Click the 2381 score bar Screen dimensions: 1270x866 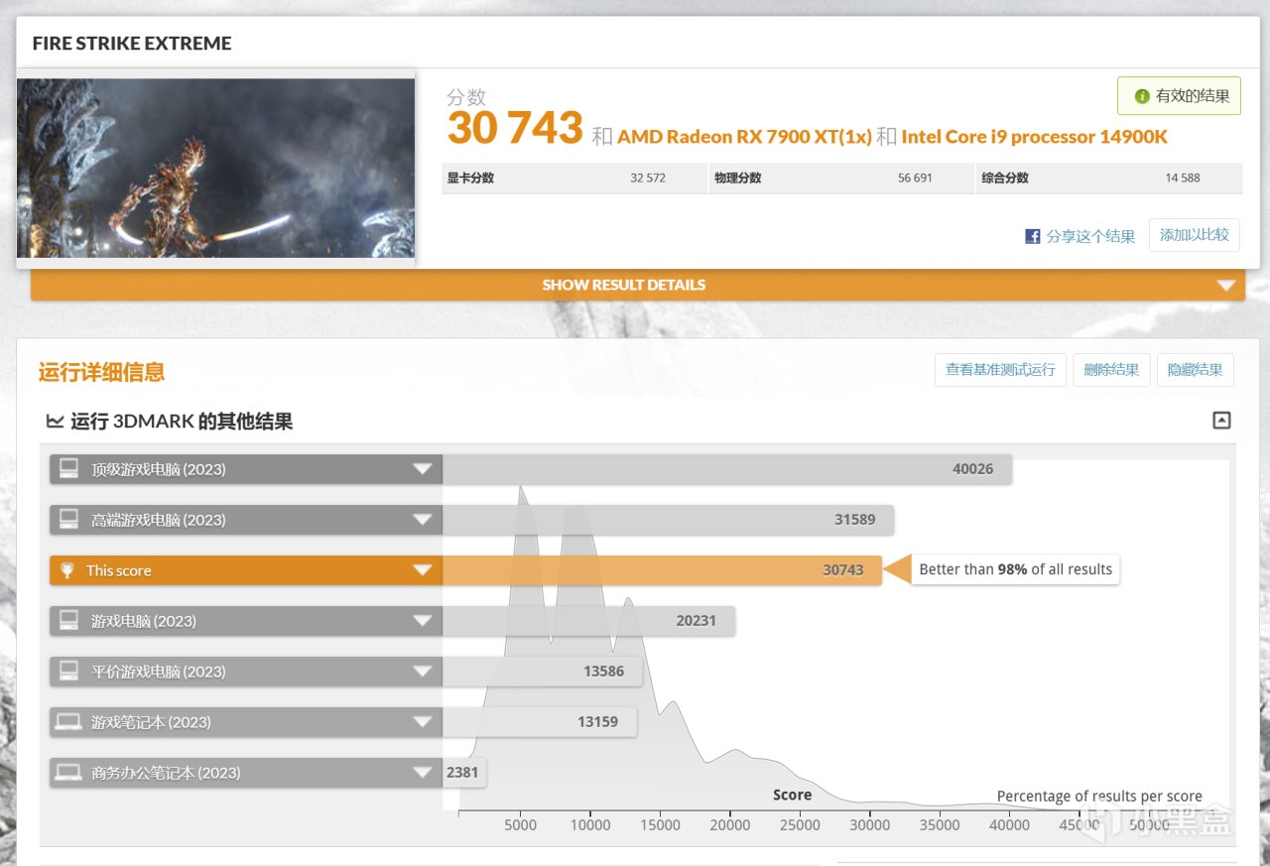point(464,773)
